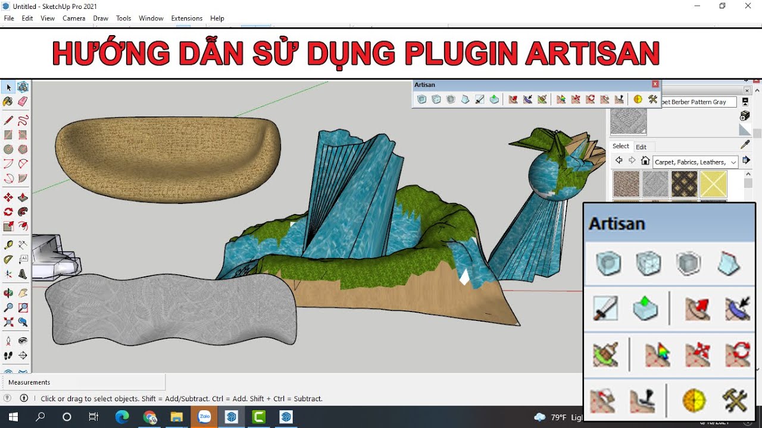Image resolution: width=762 pixels, height=428 pixels.
Task: Select the Line pencil tool
Action: (x=8, y=121)
